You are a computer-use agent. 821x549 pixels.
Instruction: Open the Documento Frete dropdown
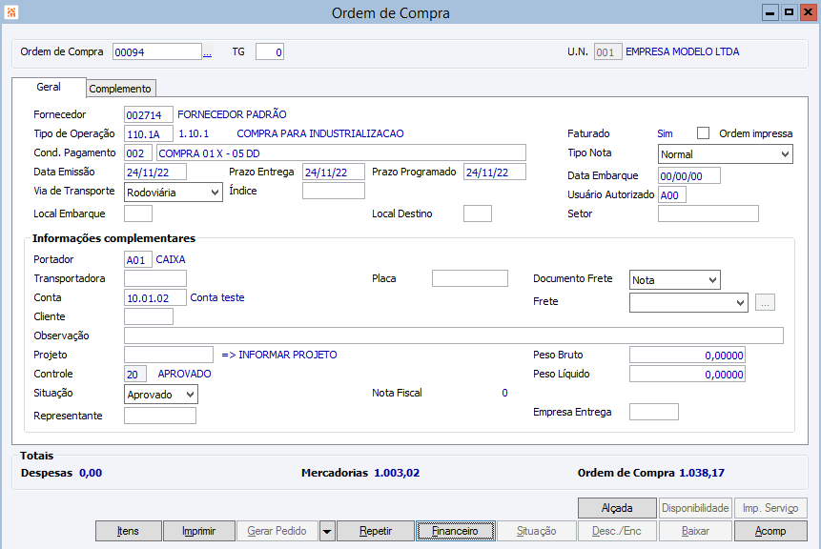coord(711,280)
